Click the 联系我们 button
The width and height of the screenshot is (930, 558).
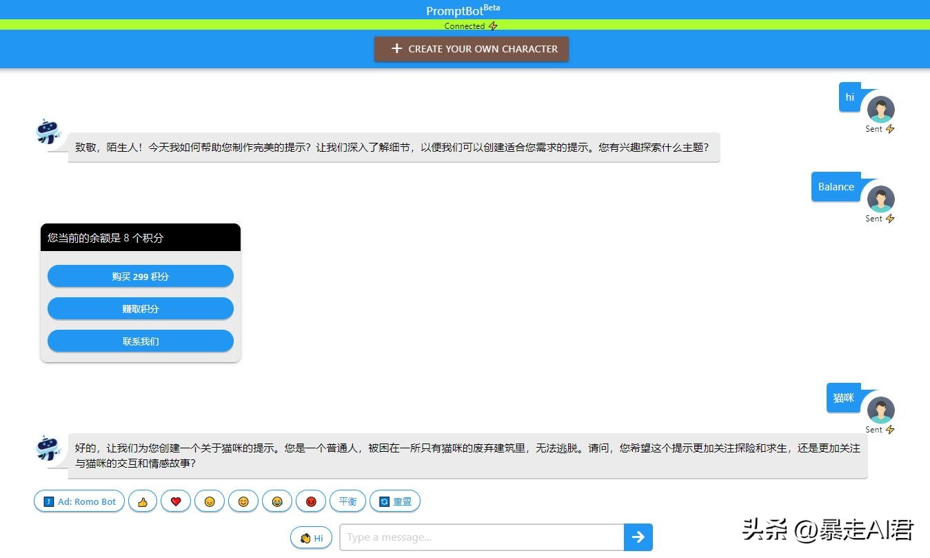[x=140, y=341]
